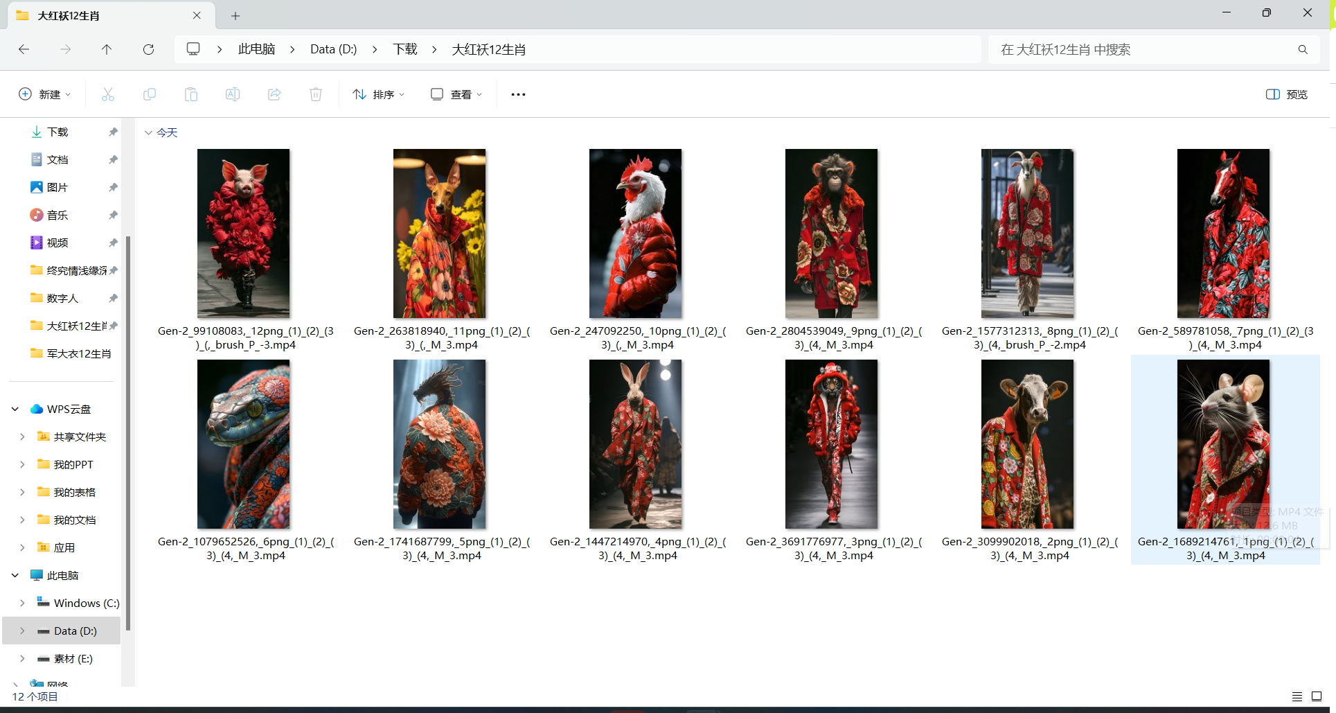1336x713 pixels.
Task: Click the Copy icon in toolbar
Action: pyautogui.click(x=150, y=94)
